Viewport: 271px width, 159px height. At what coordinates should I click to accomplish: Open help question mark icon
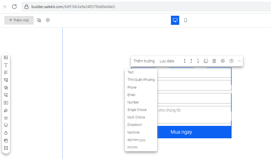[231, 61]
